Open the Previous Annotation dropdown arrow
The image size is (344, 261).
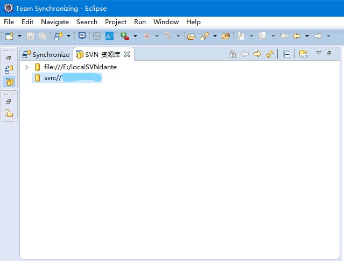pos(273,36)
